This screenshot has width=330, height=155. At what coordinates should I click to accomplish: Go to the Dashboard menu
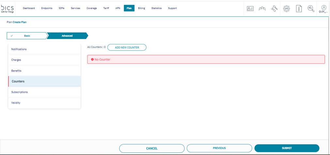pos(29,8)
